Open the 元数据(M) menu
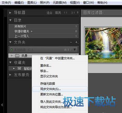The image size is (122, 113). pyautogui.click(x=60, y=2)
